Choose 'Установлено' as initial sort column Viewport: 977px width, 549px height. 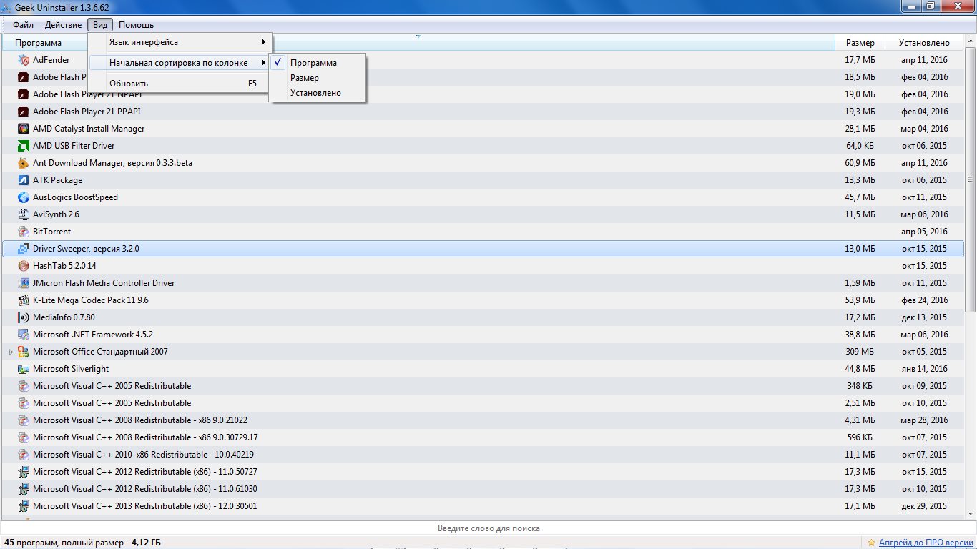coord(315,93)
